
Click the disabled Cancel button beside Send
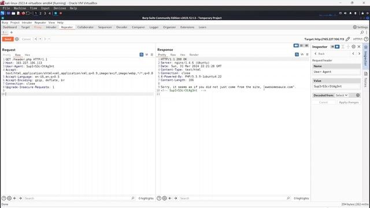pyautogui.click(x=26, y=39)
